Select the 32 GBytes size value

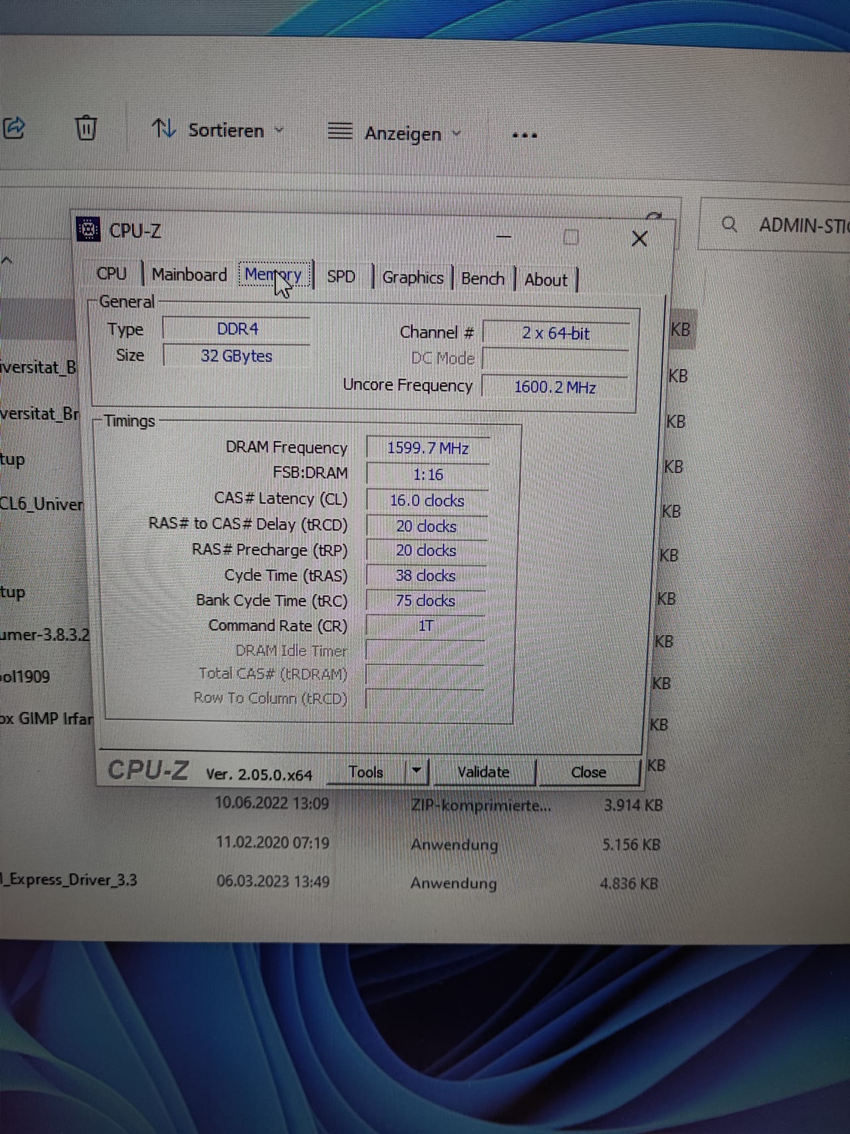click(x=236, y=356)
